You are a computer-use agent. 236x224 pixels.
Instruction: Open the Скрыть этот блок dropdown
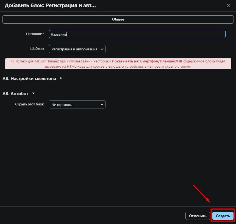point(74,105)
